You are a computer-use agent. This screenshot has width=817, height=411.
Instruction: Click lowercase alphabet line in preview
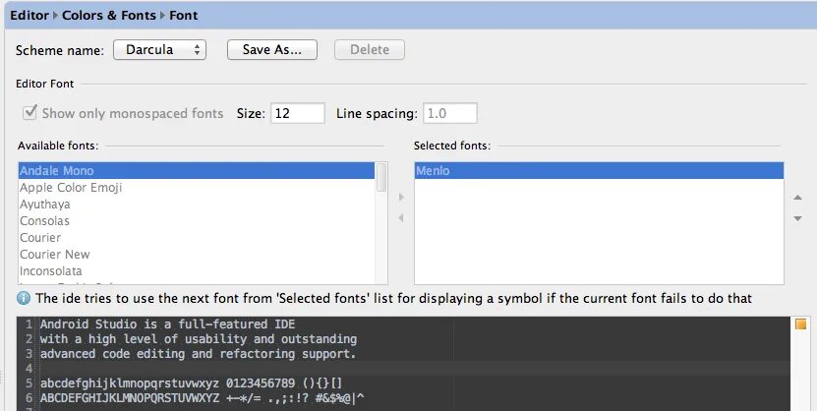pyautogui.click(x=192, y=383)
